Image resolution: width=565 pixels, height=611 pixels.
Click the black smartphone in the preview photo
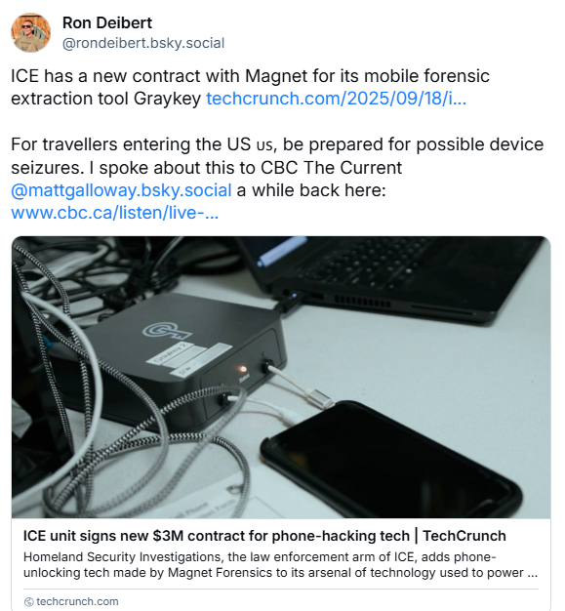(x=391, y=459)
